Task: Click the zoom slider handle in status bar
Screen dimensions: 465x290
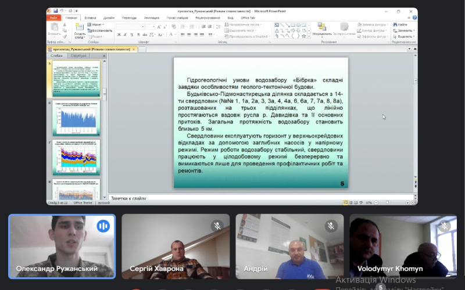Action: click(x=387, y=202)
